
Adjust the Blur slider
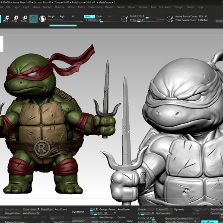point(94,209)
